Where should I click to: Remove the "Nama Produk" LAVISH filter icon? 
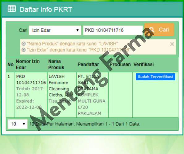[x=24, y=44]
